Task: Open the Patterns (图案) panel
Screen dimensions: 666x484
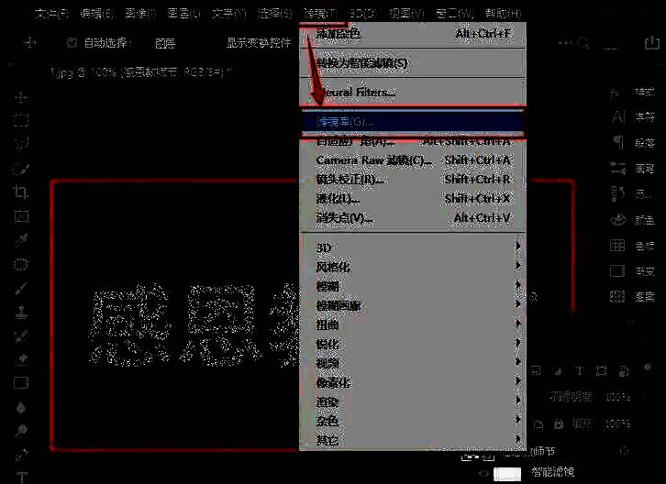Action: [632, 296]
